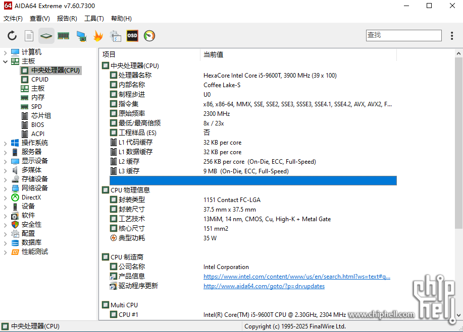Click the database icon beside 数据库
Image resolution: width=463 pixels, height=332 pixels.
[x=15, y=243]
